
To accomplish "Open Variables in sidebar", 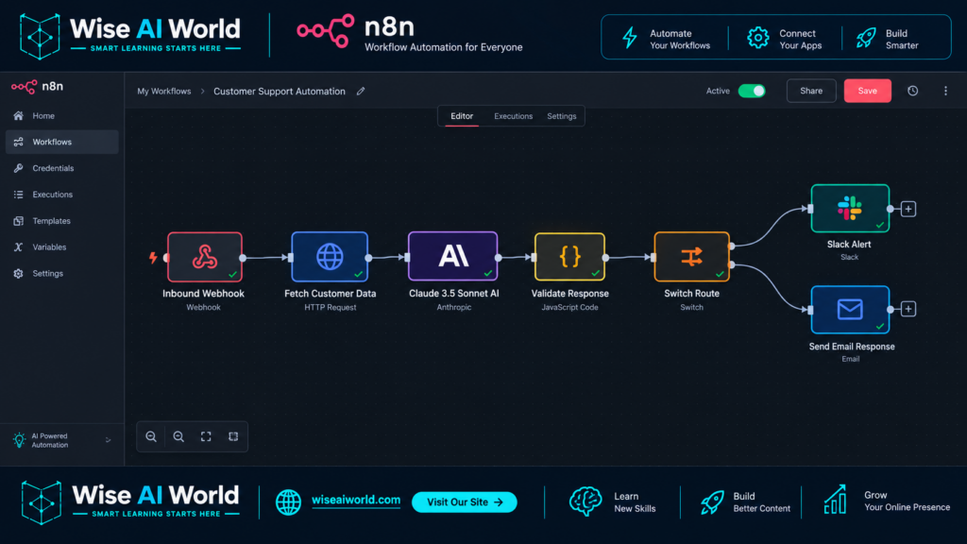I will pyautogui.click(x=61, y=246).
